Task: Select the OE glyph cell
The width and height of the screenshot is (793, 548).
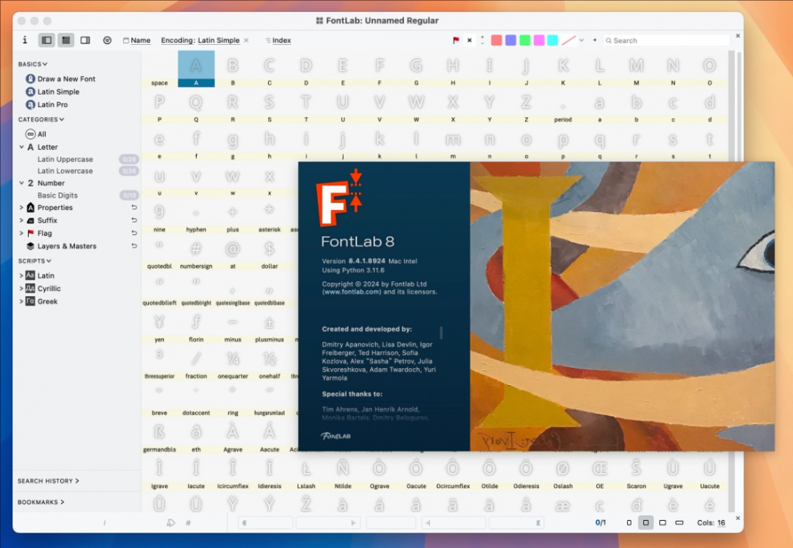Action: (600, 472)
